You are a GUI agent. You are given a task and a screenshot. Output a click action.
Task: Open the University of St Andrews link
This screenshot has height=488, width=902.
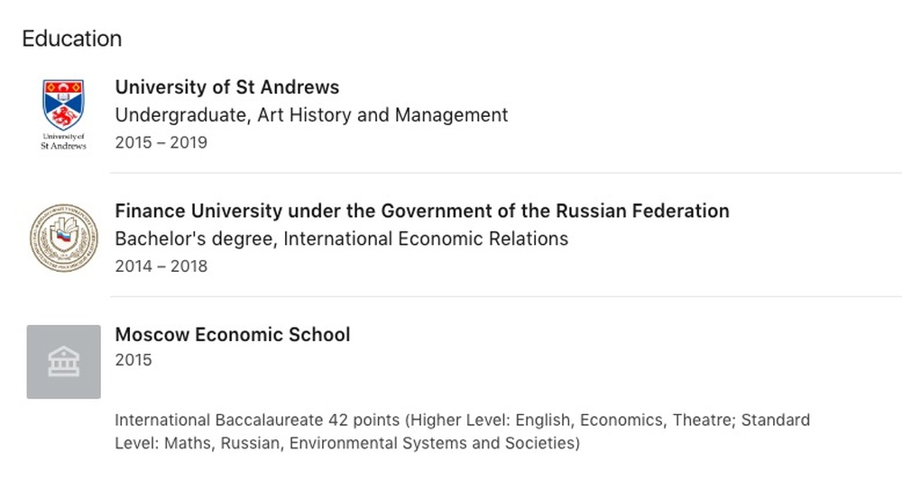[227, 87]
